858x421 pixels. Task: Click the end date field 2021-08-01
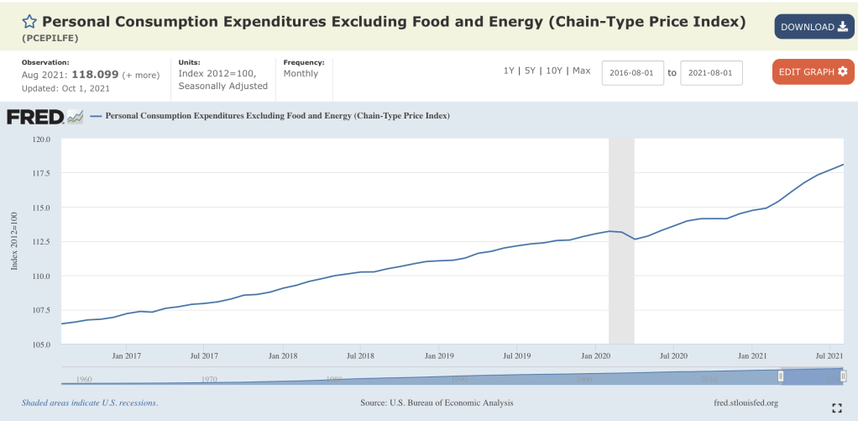[x=711, y=73]
